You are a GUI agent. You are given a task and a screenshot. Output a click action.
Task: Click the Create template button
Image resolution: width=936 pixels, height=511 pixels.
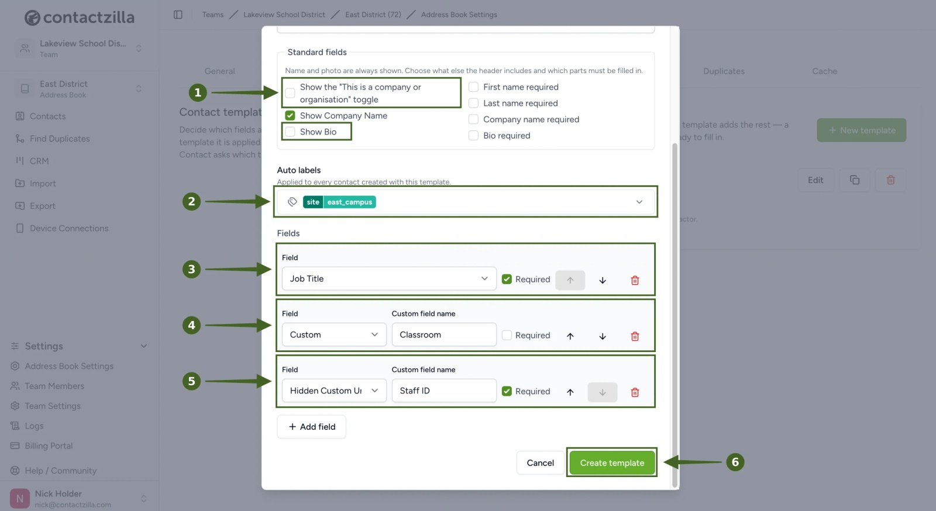pos(612,463)
